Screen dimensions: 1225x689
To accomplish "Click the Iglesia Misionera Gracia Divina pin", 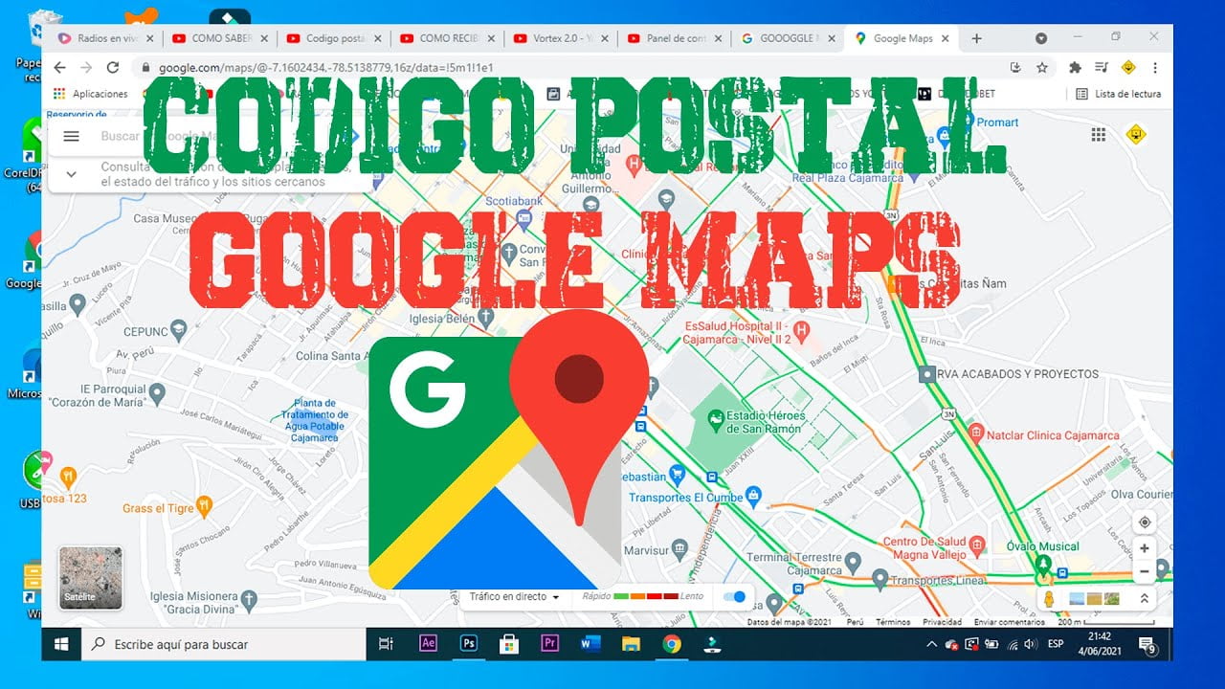I will (x=249, y=601).
